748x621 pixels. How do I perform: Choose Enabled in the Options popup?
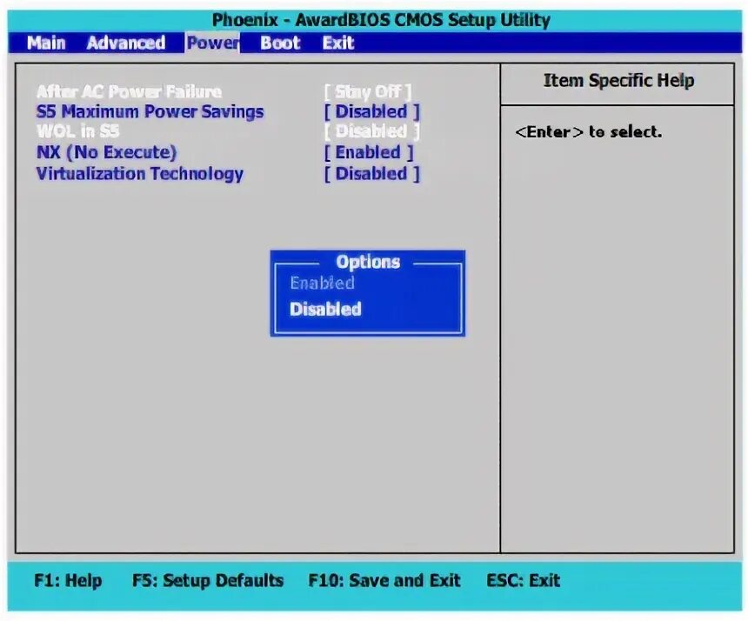tap(322, 283)
